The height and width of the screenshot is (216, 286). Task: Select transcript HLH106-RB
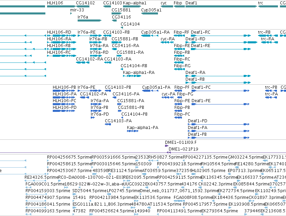62,49
